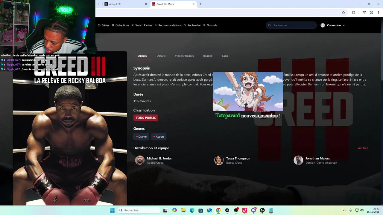Click Tessa Thompson's portrait thumbnail
This screenshot has width=383, height=215.
tap(219, 160)
